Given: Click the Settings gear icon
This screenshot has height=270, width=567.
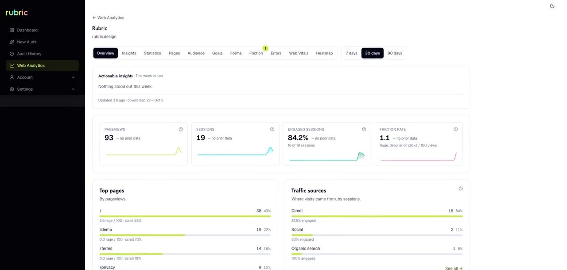Looking at the screenshot, I should tap(12, 89).
